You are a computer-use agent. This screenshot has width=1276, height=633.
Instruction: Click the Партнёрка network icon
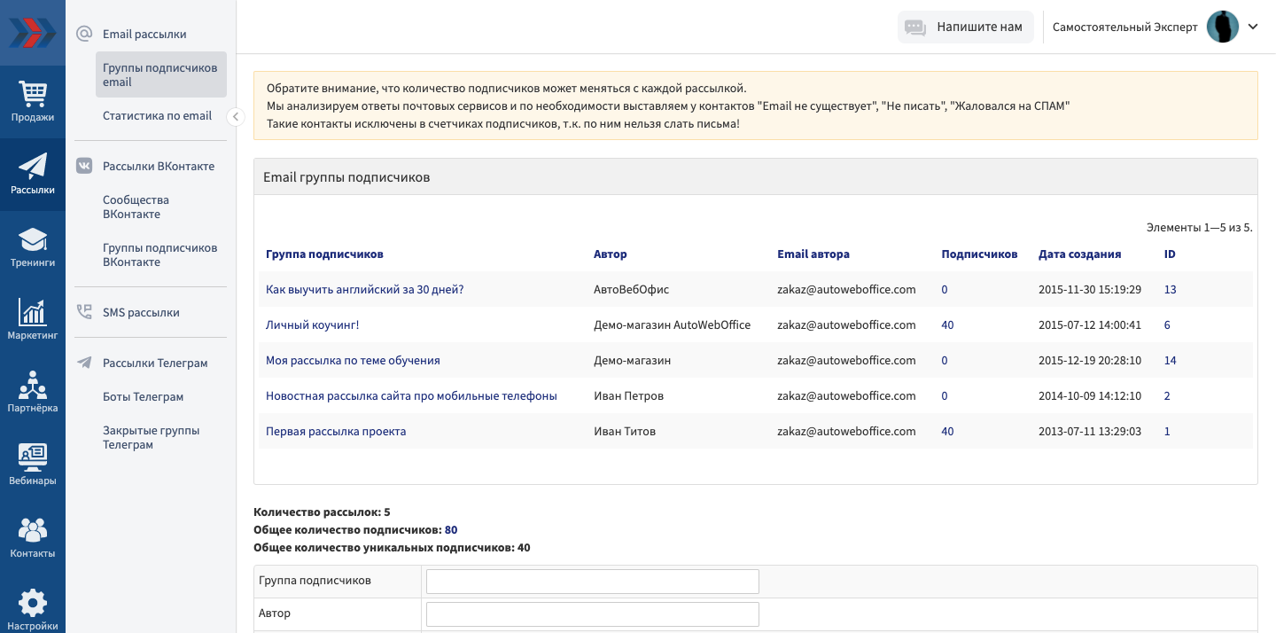[x=33, y=385]
